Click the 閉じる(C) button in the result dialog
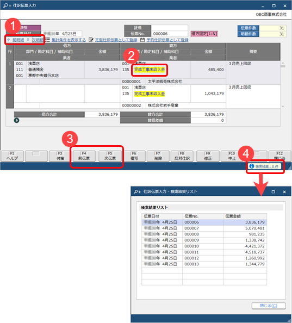Screen dimensions: 292x323 269,306
